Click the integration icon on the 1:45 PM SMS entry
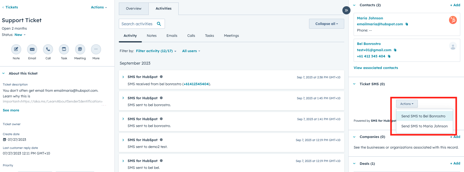464x172 pixels. point(161,98)
